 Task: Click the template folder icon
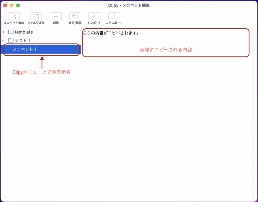11,32
